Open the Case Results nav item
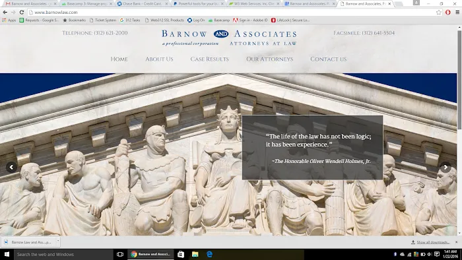 (x=209, y=59)
